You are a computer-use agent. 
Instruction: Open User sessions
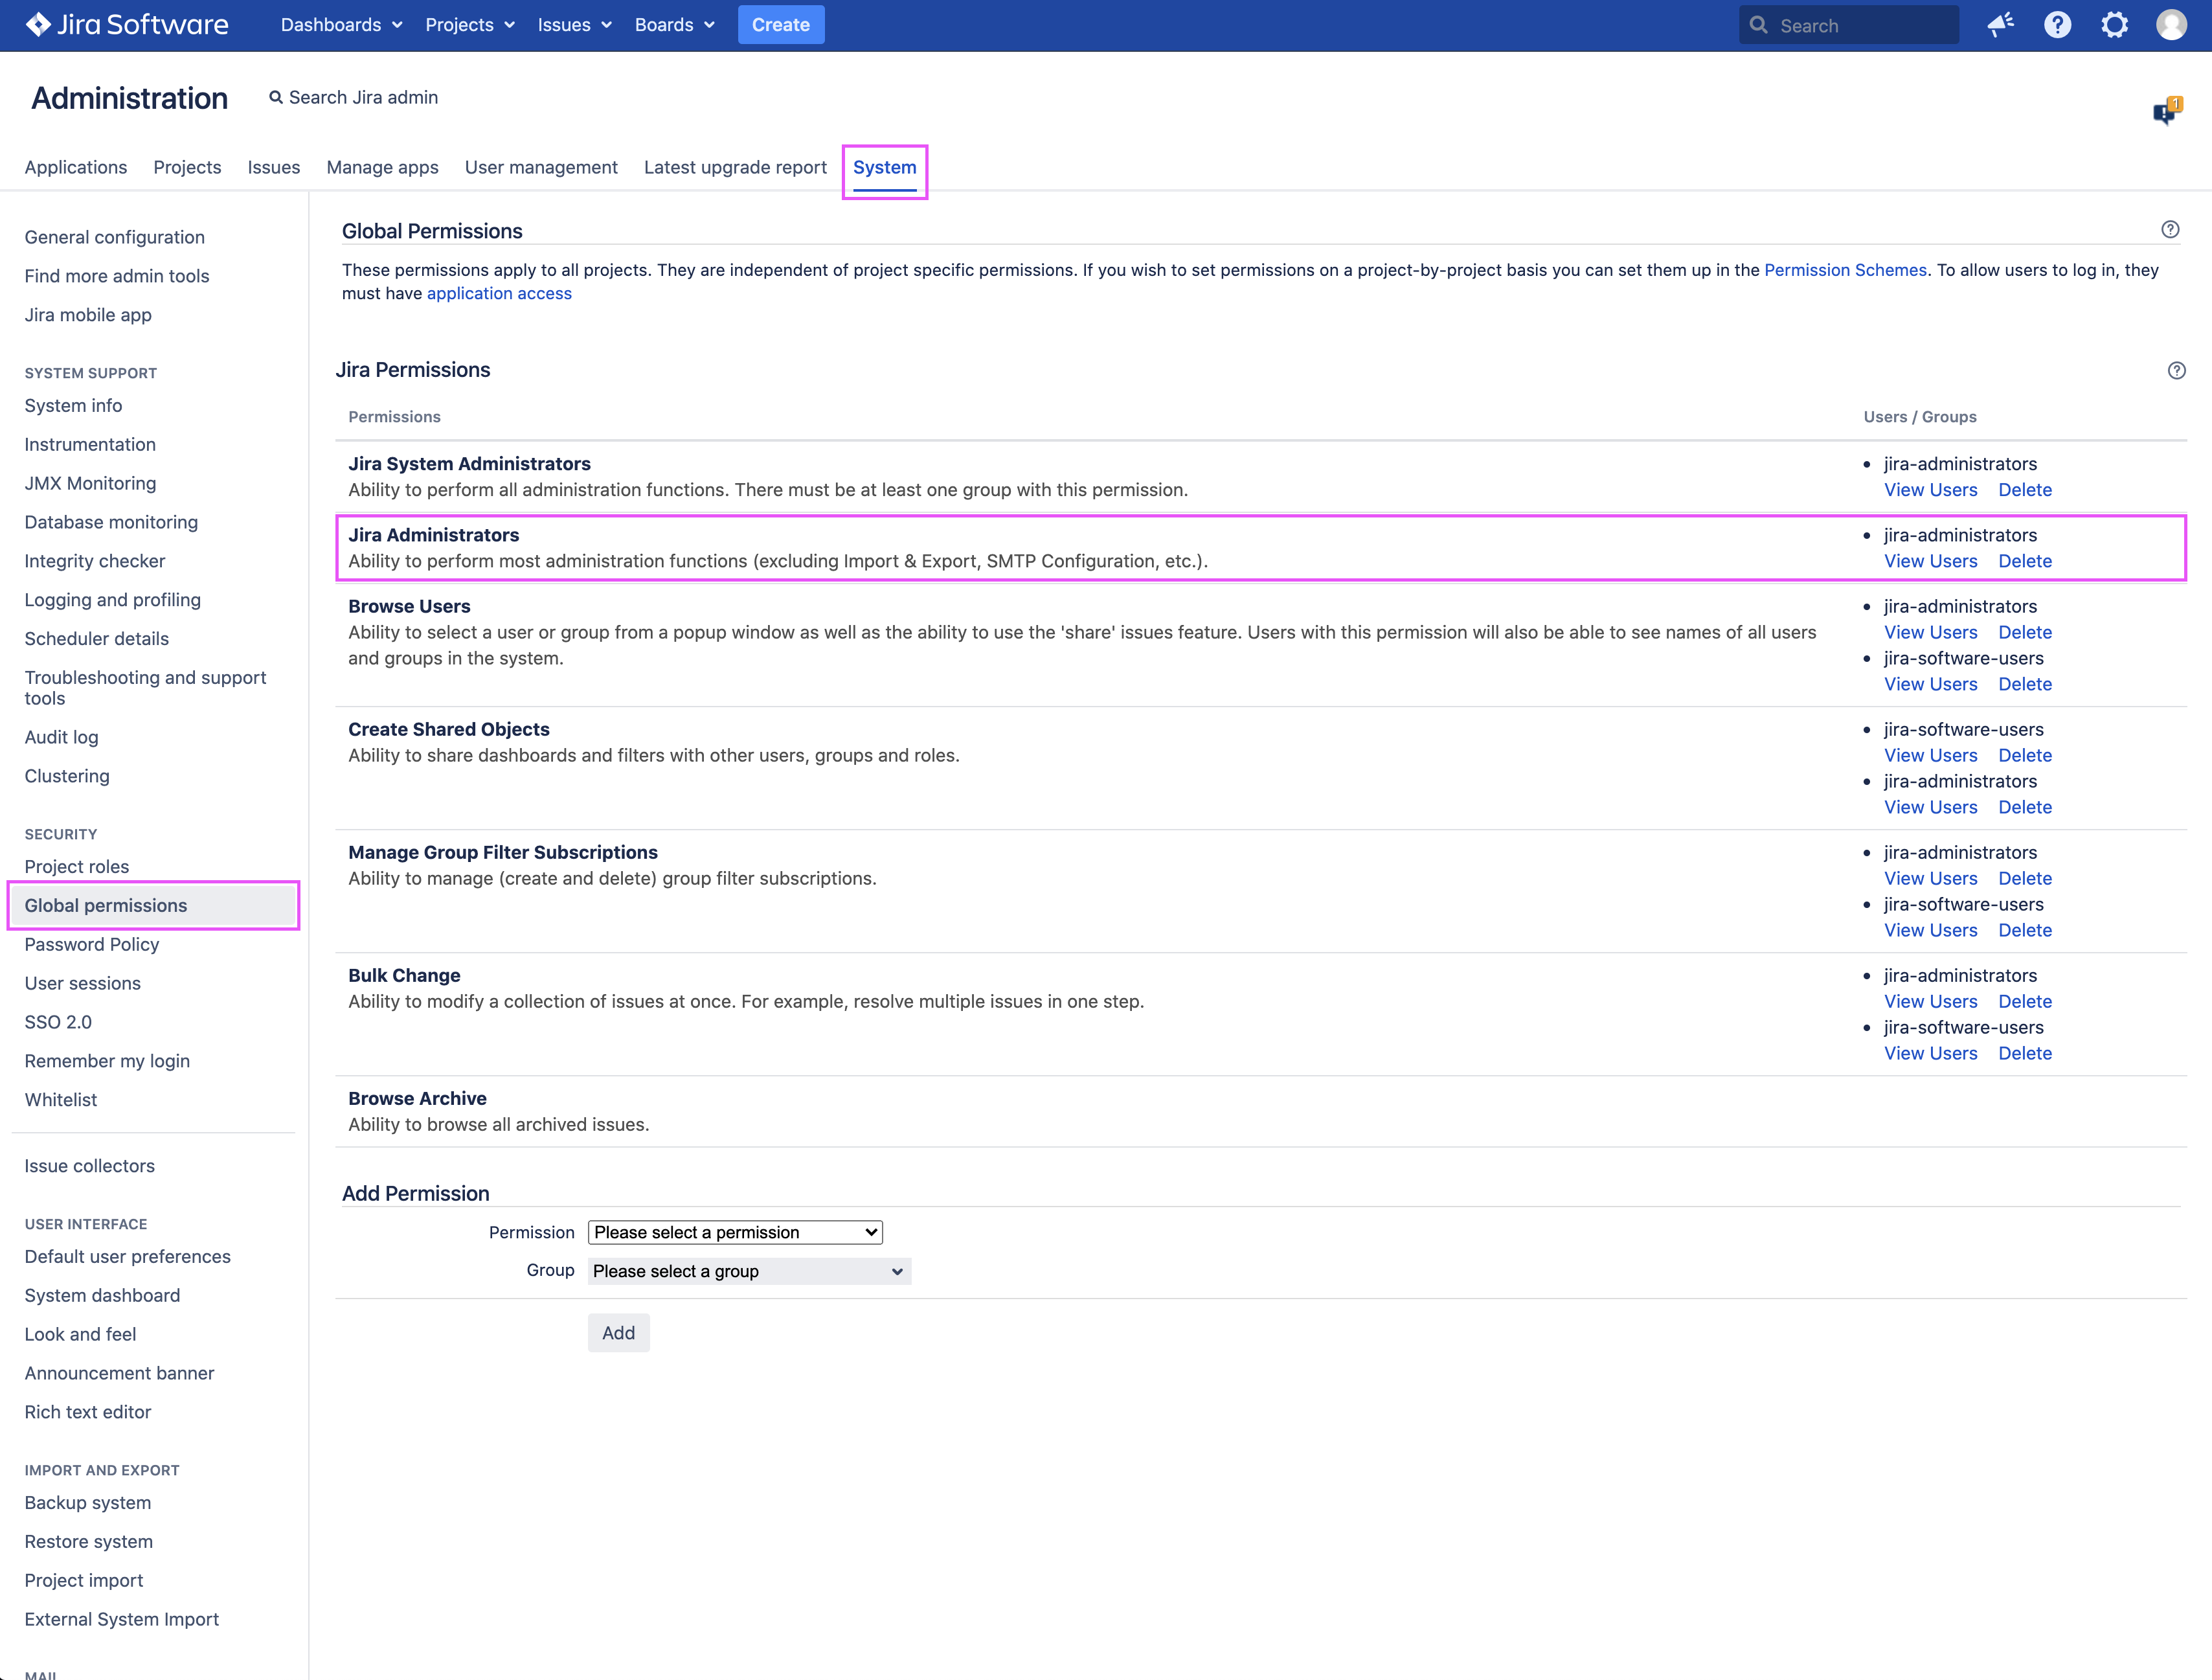coord(83,983)
